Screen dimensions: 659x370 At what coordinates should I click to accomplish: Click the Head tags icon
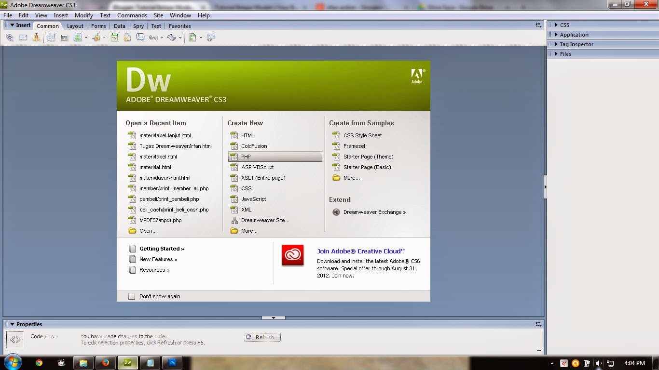click(153, 38)
